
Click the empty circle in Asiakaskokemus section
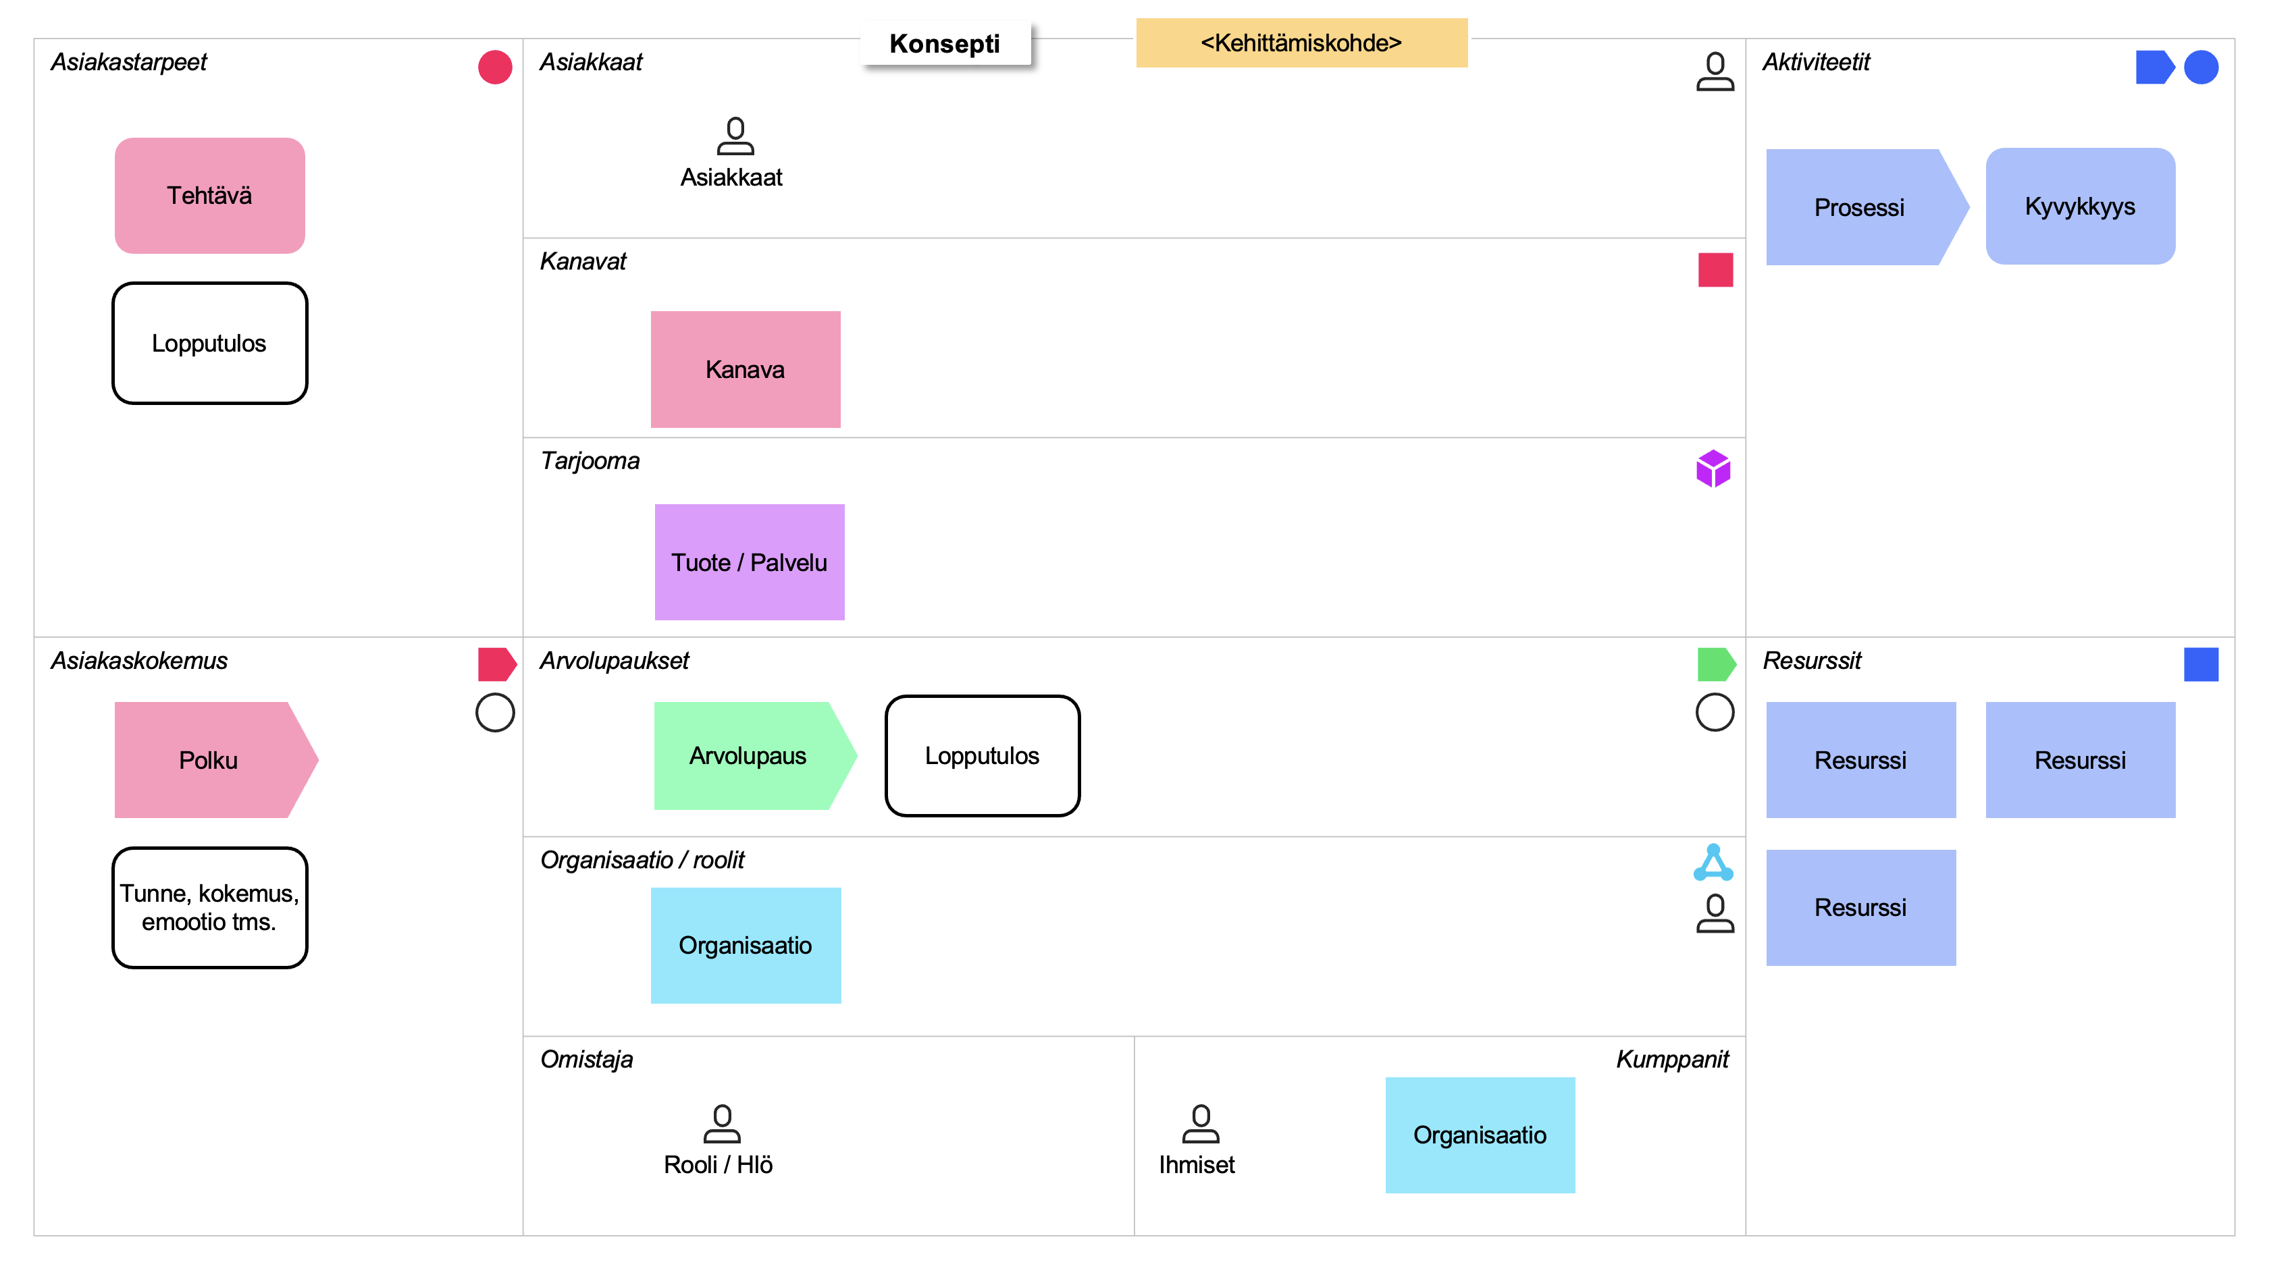pyautogui.click(x=495, y=712)
